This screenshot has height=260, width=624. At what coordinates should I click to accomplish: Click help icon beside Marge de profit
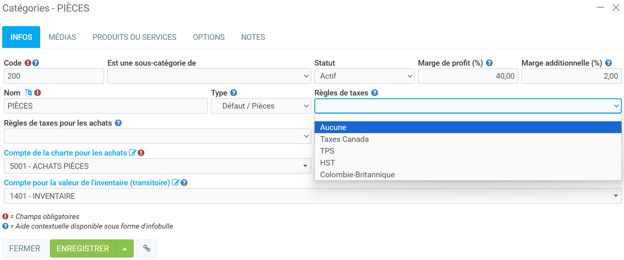(489, 63)
